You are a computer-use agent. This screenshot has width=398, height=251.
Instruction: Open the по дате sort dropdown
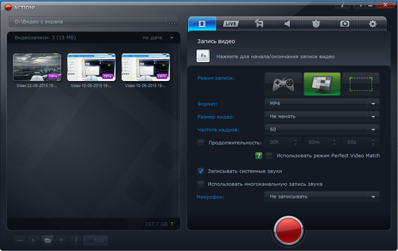[x=158, y=38]
